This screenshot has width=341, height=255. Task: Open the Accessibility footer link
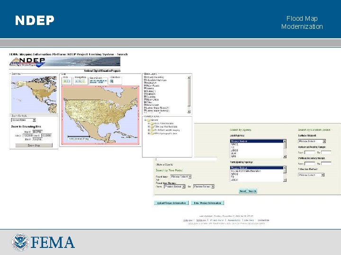pos(234,221)
